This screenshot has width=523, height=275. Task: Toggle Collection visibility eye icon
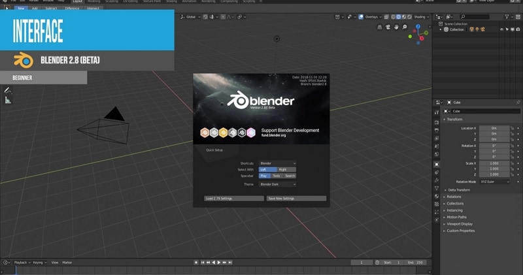tap(501, 29)
